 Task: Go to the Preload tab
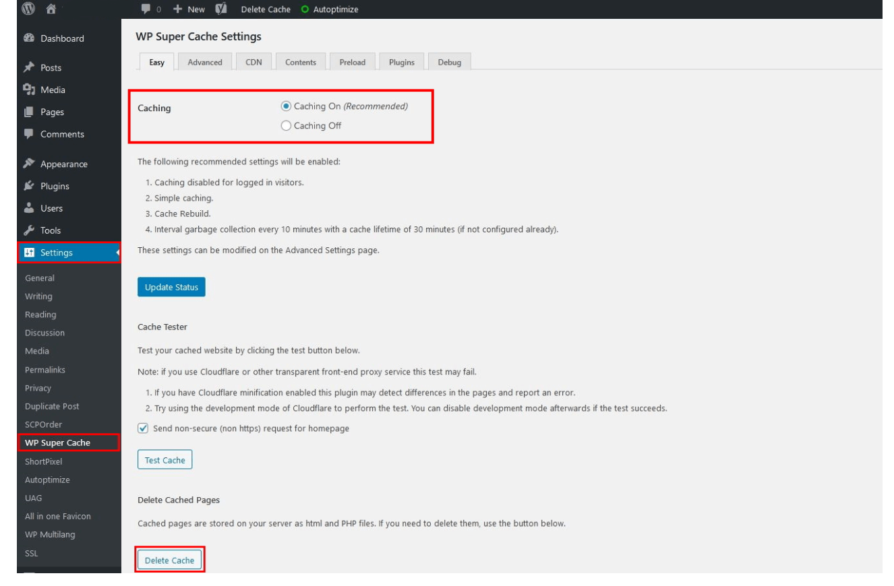[353, 62]
